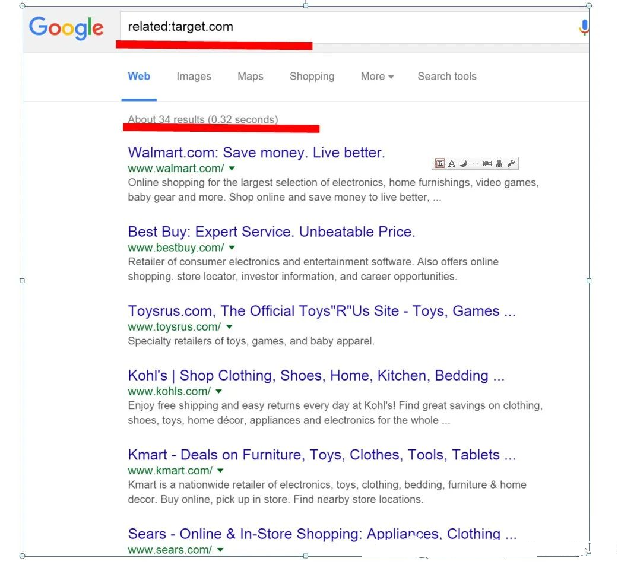Click the search box containing related:target.com

coord(344,27)
